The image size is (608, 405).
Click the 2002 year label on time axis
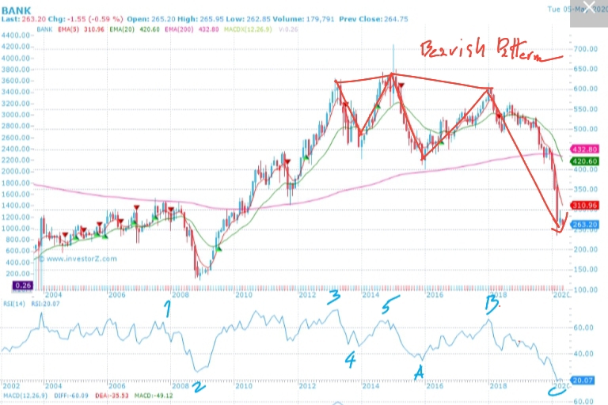click(11, 386)
